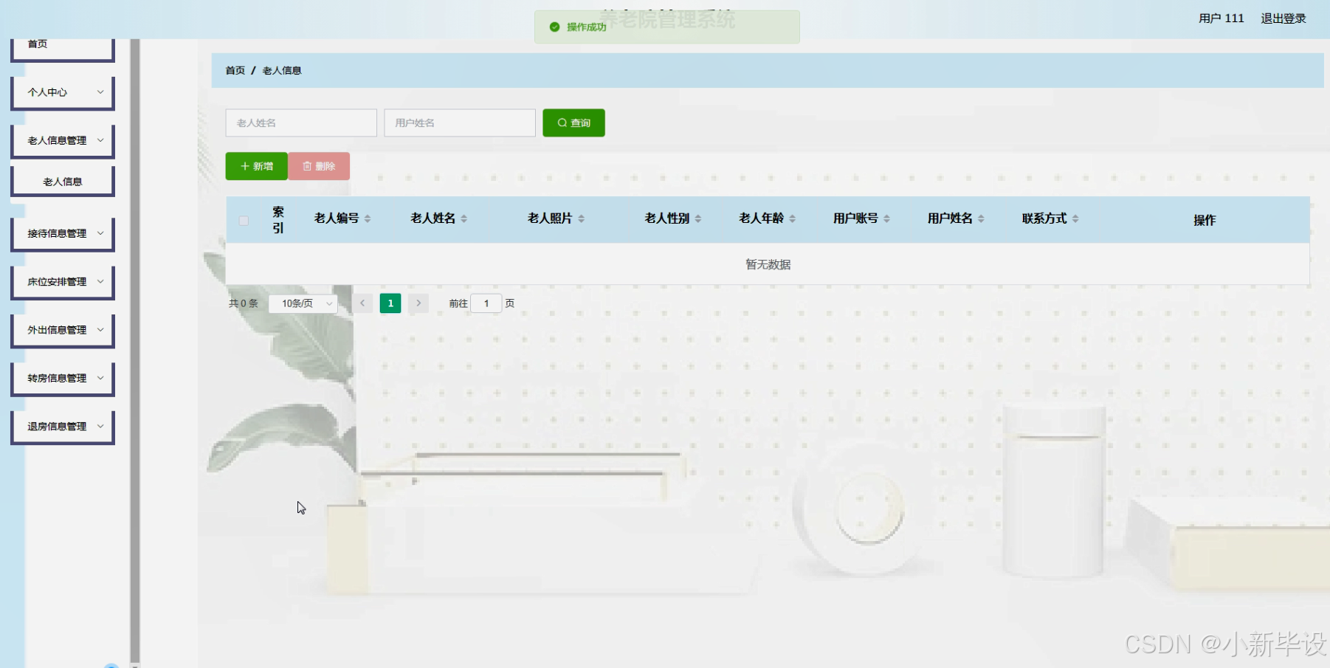Click the plus icon on 新增 button
This screenshot has height=668, width=1330.
click(x=244, y=166)
